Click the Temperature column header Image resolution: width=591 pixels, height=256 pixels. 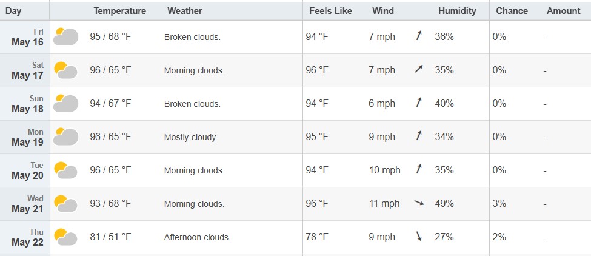[x=120, y=11]
